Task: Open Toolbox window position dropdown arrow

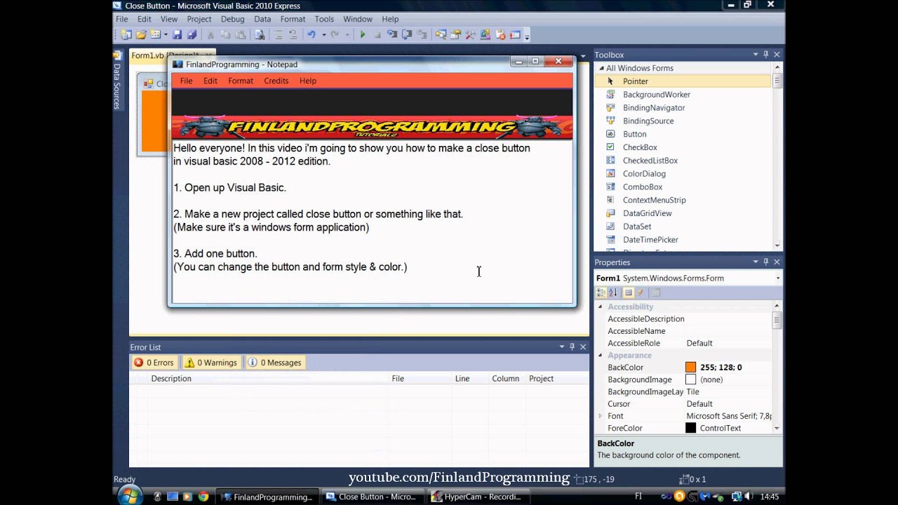Action: click(x=756, y=55)
